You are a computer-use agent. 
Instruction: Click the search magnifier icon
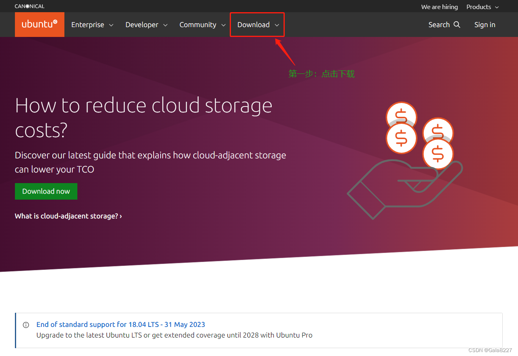(457, 24)
